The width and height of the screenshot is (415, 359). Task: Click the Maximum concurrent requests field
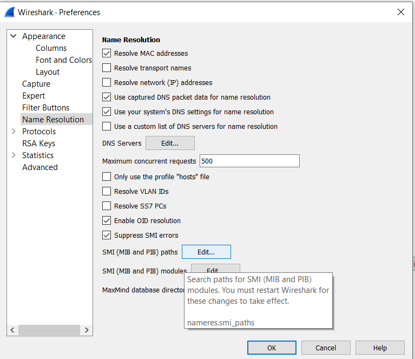(249, 161)
